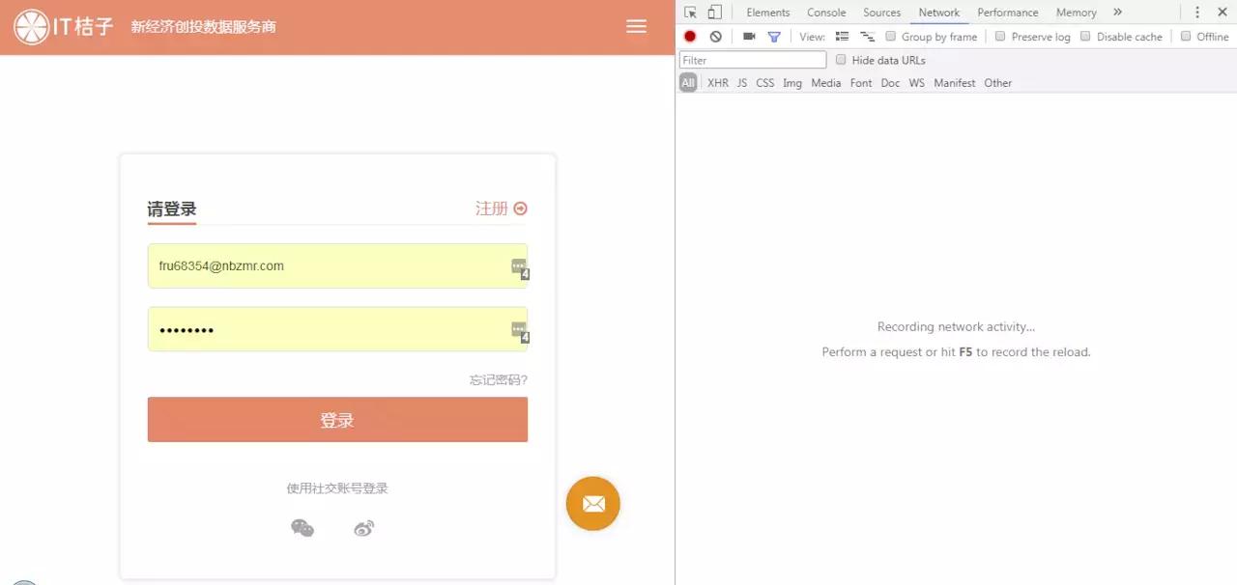Open the DevTools three-dot menu
1237x585 pixels.
(1197, 12)
